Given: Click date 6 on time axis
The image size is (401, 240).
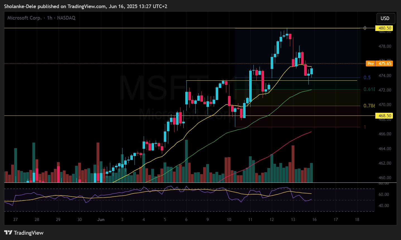Looking at the screenshot, I should [x=186, y=220].
